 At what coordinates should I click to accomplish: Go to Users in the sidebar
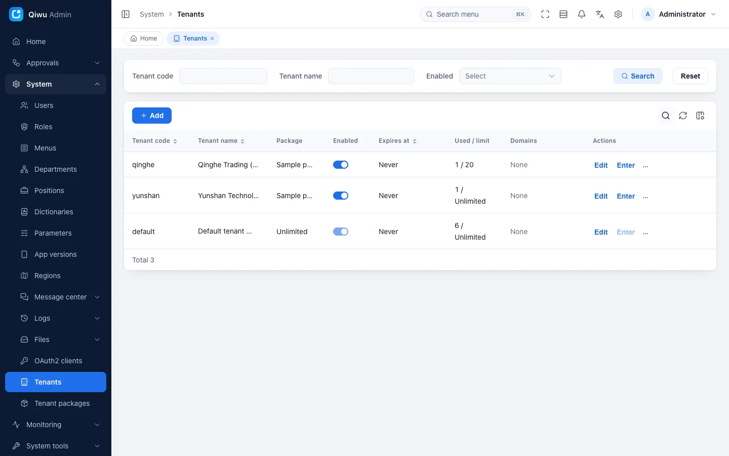tap(56, 105)
